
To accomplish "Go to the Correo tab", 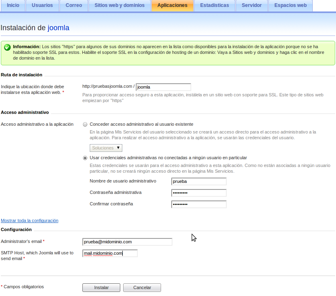I will click(74, 5).
